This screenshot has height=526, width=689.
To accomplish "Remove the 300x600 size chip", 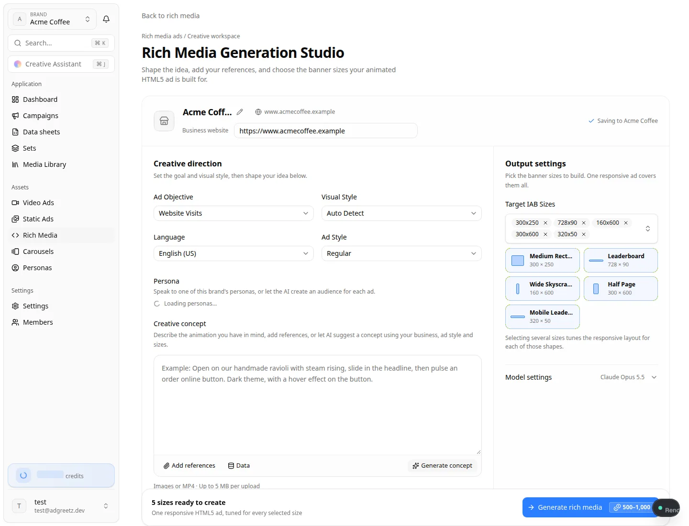I will [x=545, y=234].
